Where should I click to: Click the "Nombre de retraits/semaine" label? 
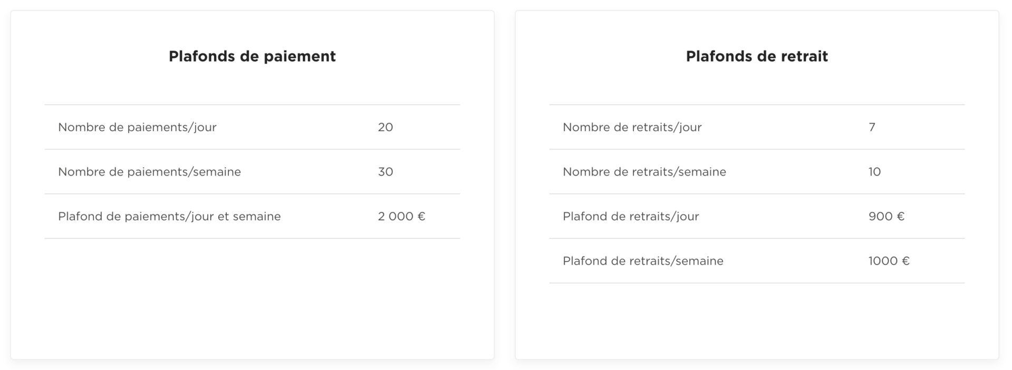(644, 172)
